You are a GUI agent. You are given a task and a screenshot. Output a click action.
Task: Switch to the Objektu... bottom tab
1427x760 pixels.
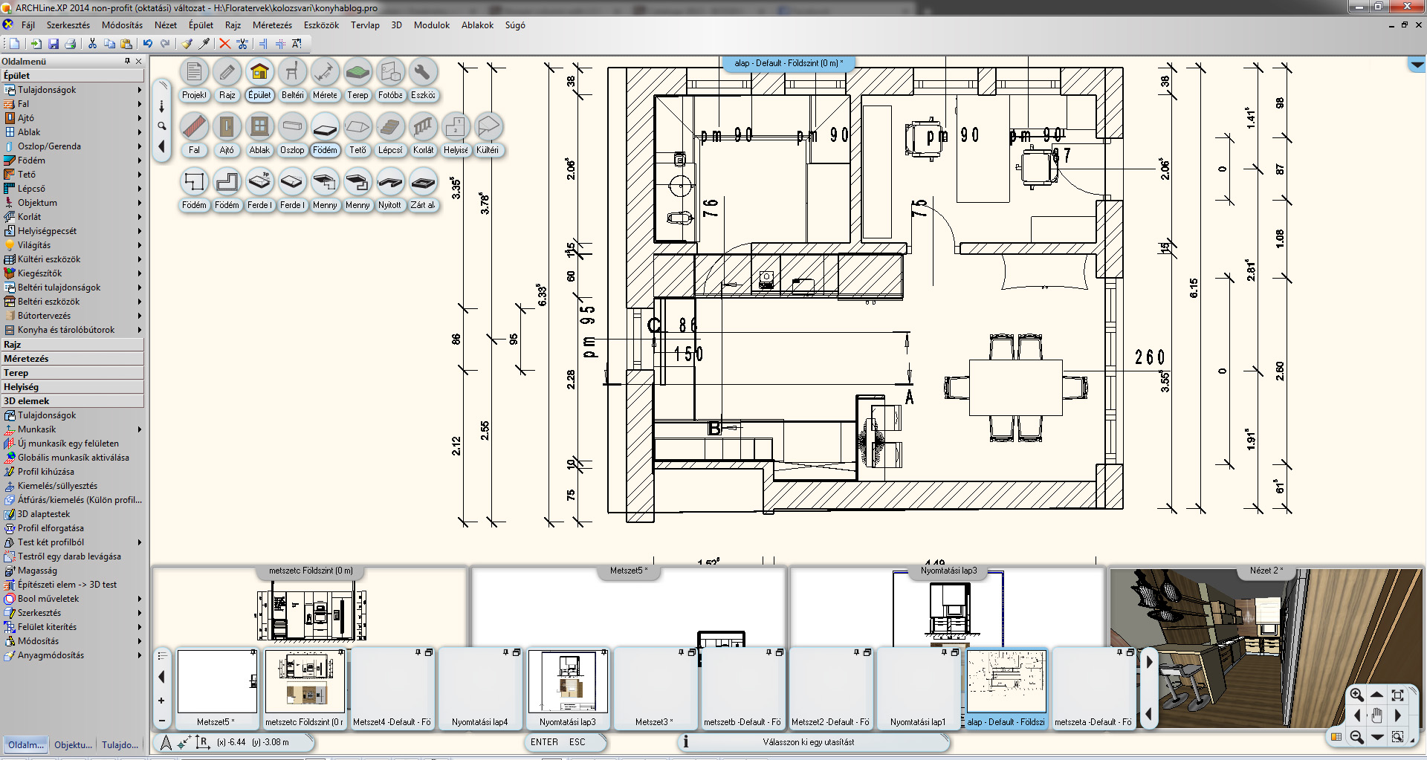(73, 744)
